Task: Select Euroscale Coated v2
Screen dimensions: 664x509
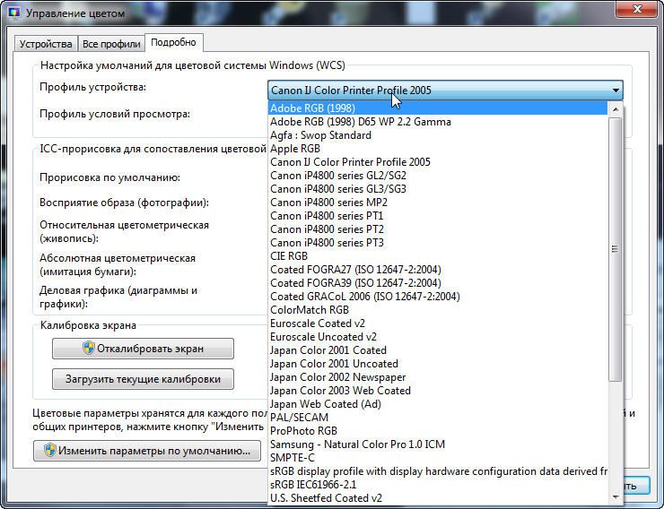Action: pyautogui.click(x=438, y=324)
